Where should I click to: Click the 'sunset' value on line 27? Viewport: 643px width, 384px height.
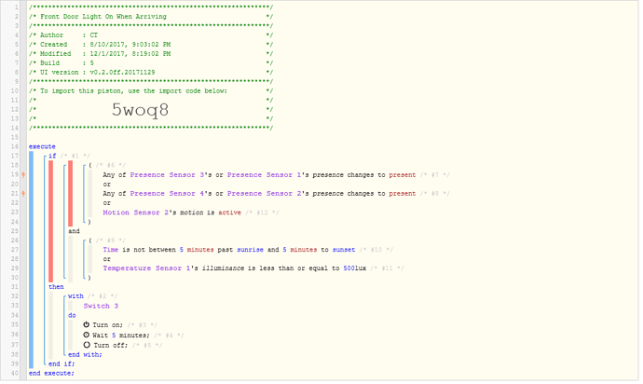pyautogui.click(x=344, y=250)
